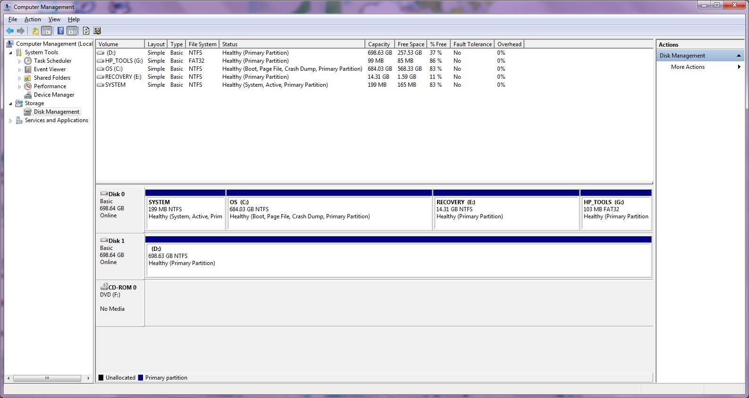Click the 11 % free value for RECOVERY
The image size is (749, 398).
coord(436,77)
